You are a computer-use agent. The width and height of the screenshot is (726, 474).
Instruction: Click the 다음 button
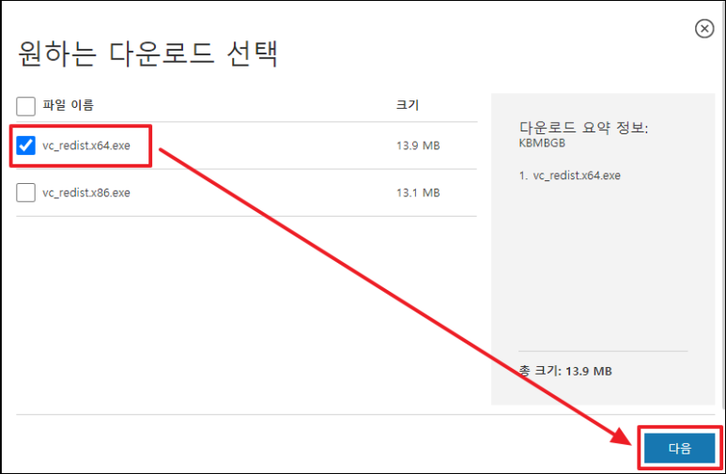(x=679, y=448)
